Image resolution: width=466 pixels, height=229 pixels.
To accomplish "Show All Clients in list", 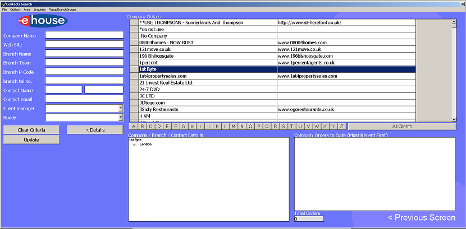I will pos(402,127).
